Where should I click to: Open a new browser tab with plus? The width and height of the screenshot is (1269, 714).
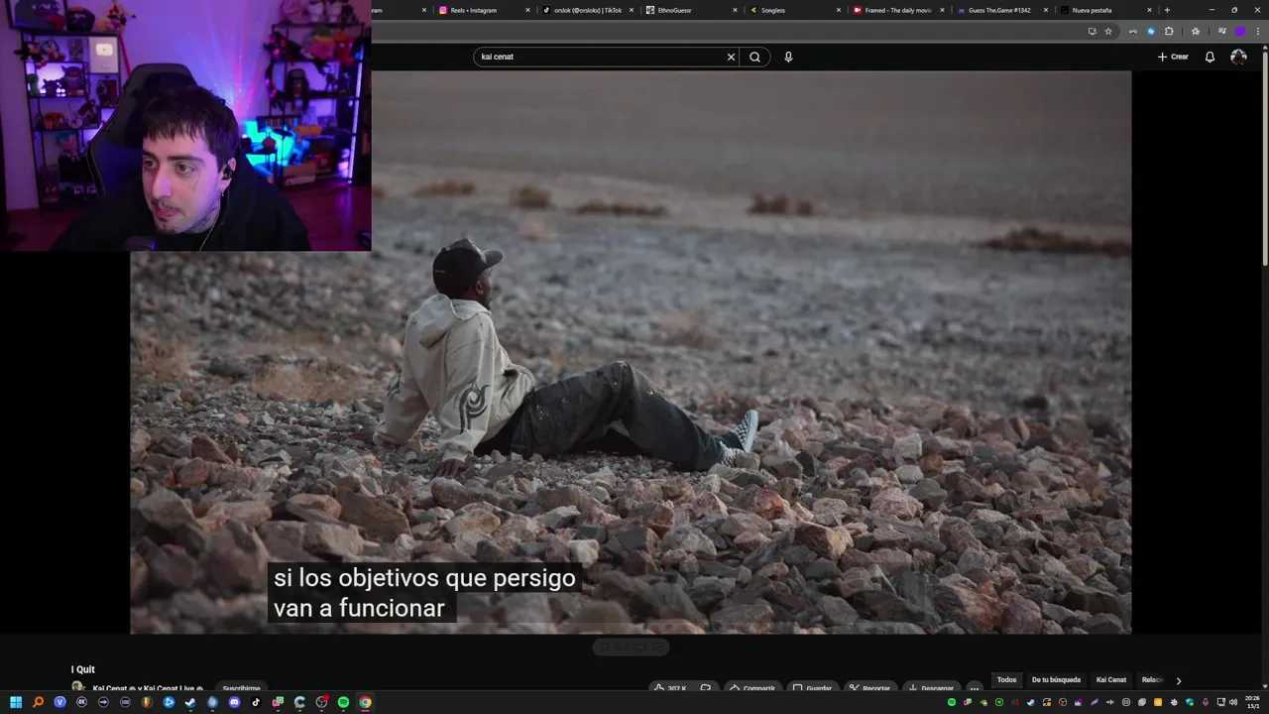(x=1167, y=10)
